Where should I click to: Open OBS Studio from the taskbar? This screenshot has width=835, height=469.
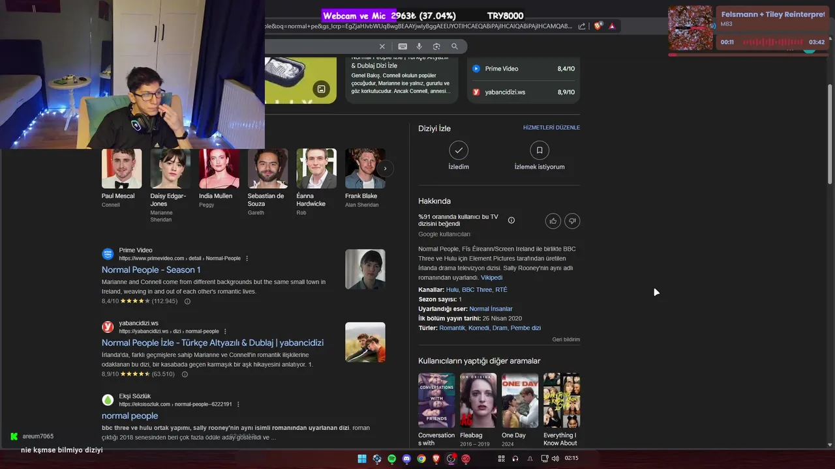pos(451,459)
